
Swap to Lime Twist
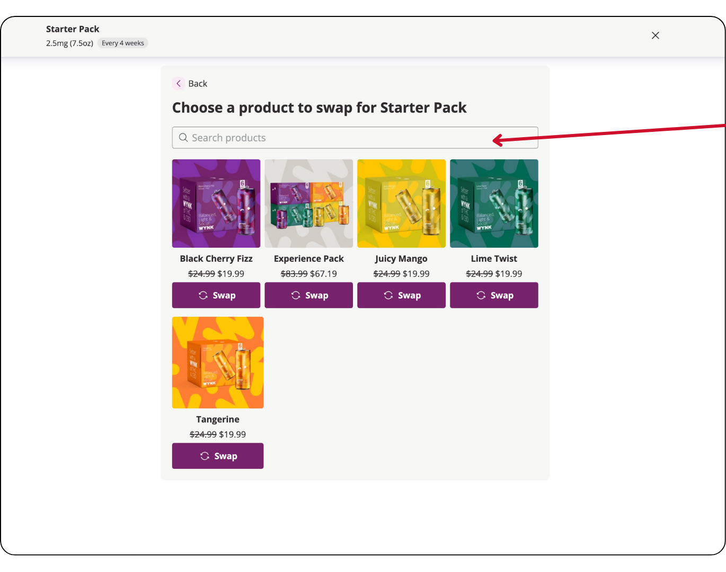click(494, 295)
